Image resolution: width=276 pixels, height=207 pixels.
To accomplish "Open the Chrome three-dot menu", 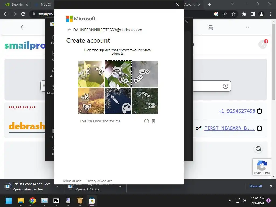I will 270,14.
